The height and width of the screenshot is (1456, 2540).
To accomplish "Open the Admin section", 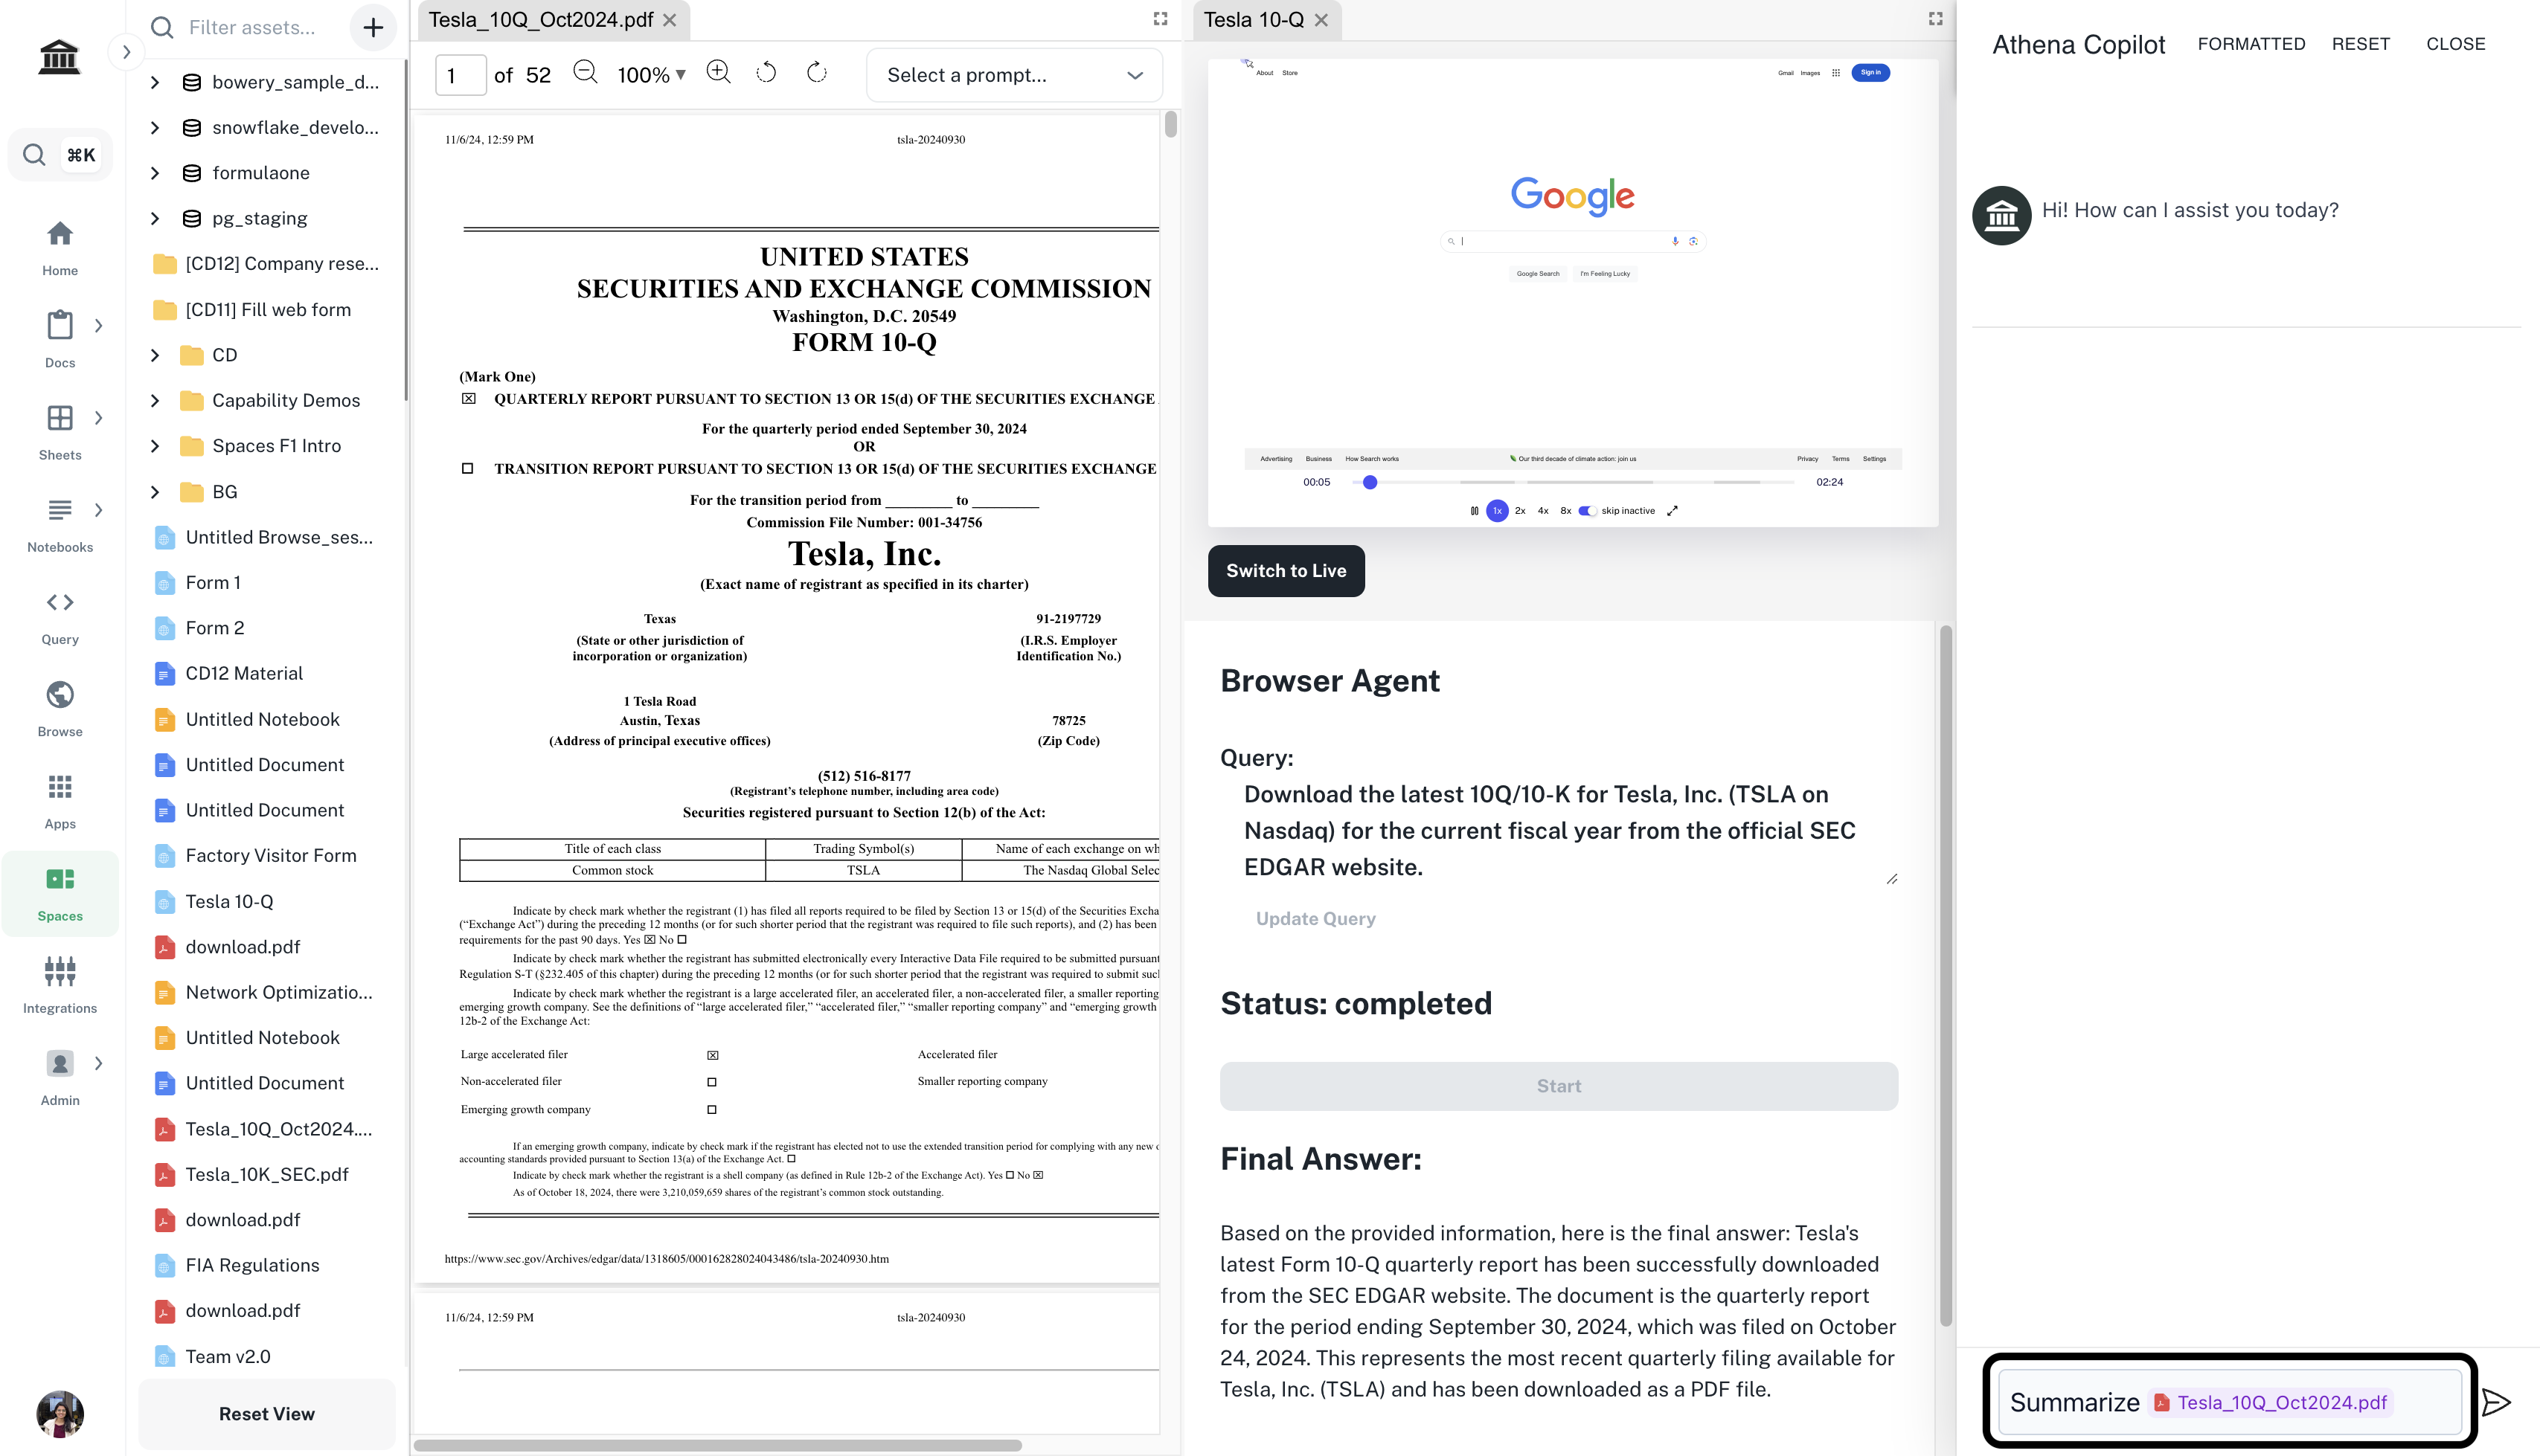I will pos(60,1077).
